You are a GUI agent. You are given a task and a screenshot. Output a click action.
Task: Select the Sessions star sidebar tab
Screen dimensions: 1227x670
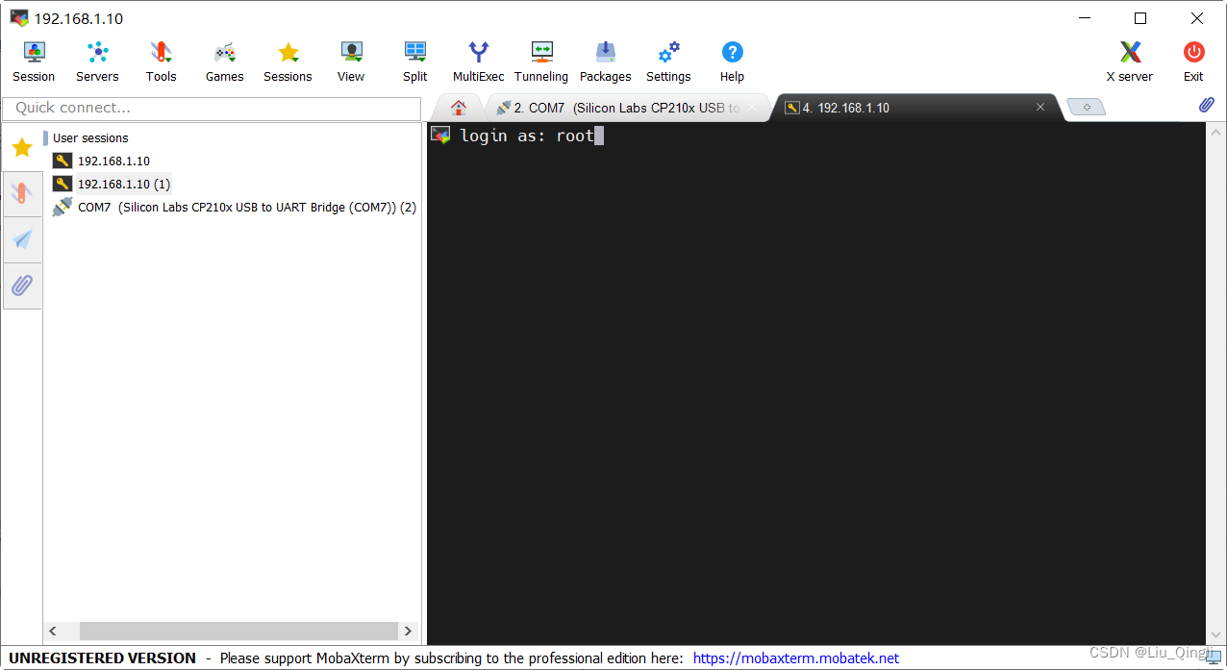pyautogui.click(x=21, y=147)
